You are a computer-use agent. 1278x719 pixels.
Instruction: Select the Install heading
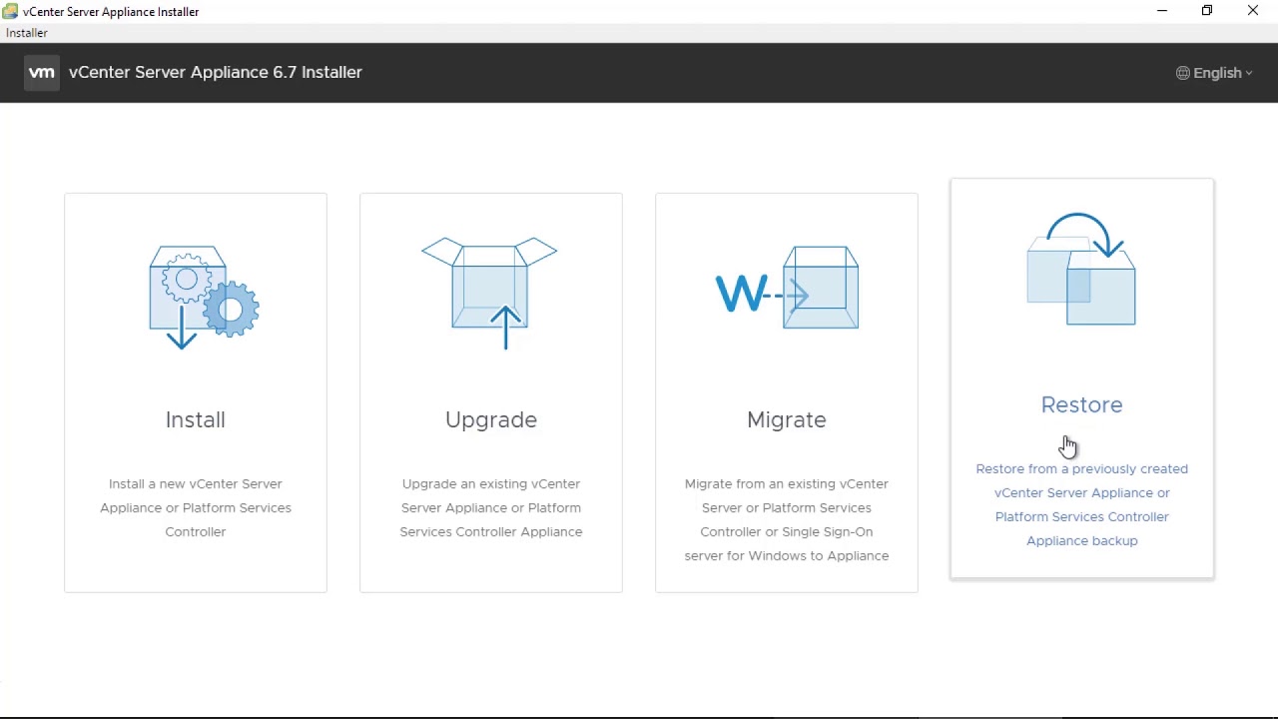[196, 419]
